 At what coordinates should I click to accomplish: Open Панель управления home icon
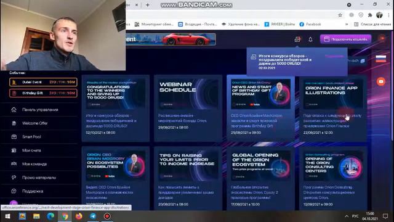click(x=14, y=110)
